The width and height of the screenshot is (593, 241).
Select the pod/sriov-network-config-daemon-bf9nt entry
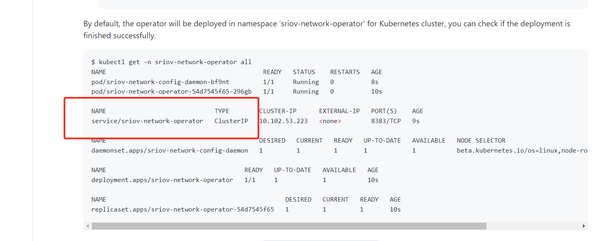click(160, 82)
